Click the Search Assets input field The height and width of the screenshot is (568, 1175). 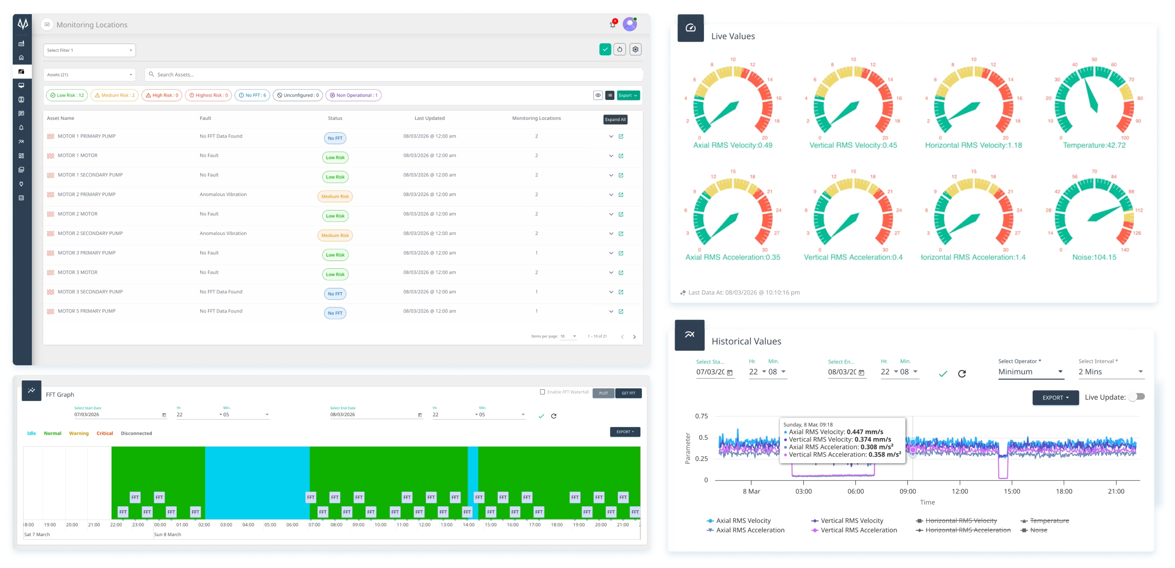click(x=392, y=75)
